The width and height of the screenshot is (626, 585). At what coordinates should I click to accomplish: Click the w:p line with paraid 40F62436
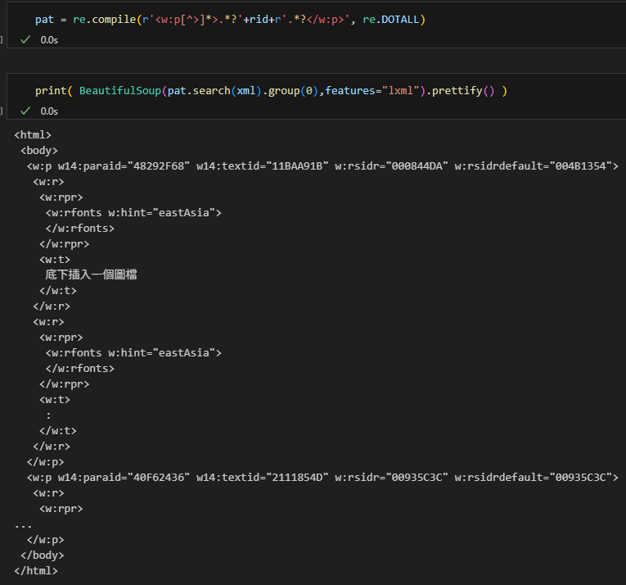tap(322, 478)
